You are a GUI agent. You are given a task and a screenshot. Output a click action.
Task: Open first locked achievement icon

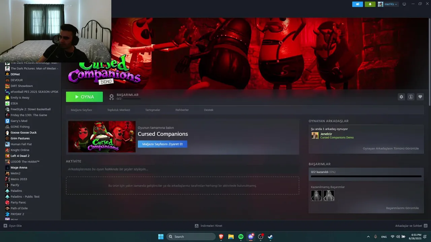[x=316, y=196]
